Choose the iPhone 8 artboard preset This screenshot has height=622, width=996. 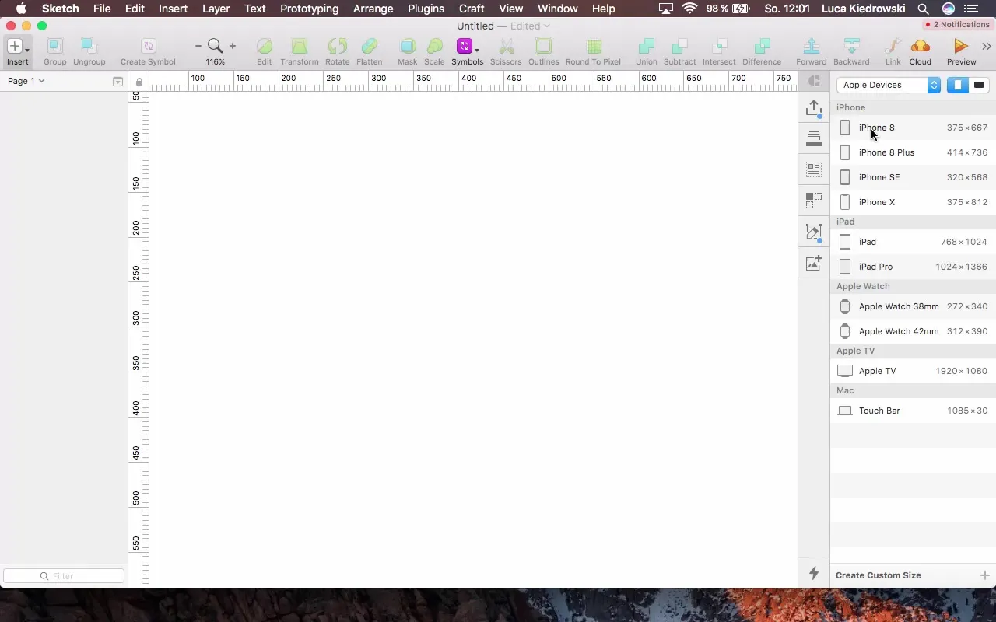(x=913, y=128)
